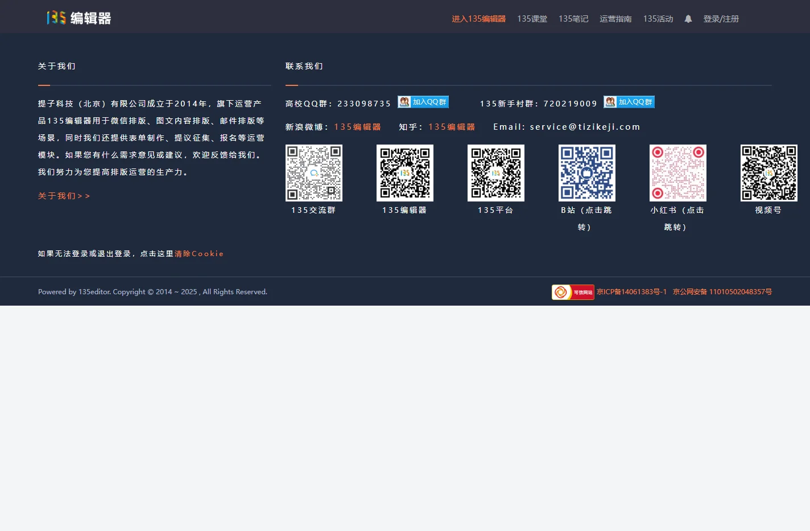
Task: Click the 135平台 caption text
Action: pyautogui.click(x=495, y=210)
